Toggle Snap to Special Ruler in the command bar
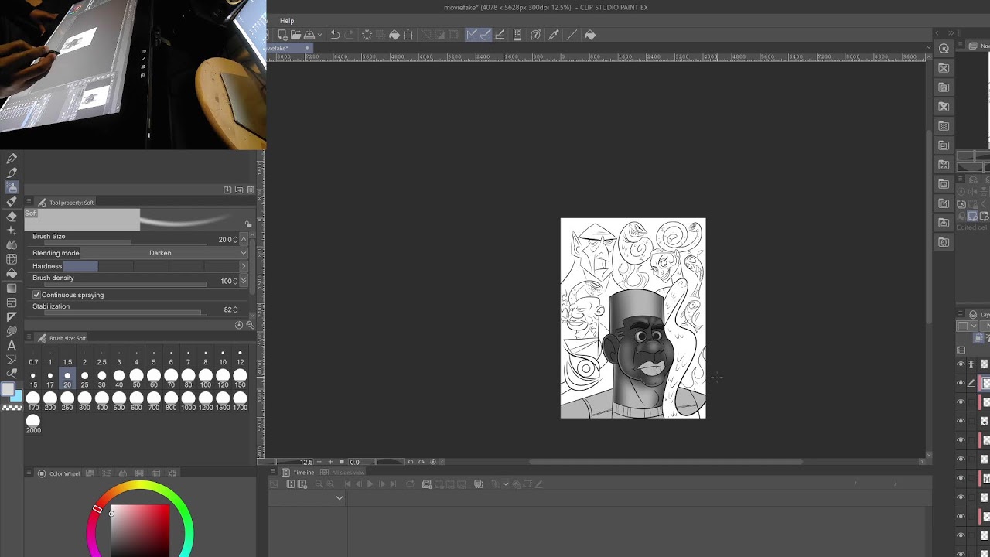The height and width of the screenshot is (557, 990). point(485,35)
